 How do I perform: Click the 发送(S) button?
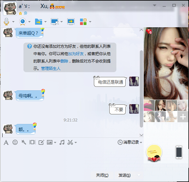pyautogui.click(x=124, y=175)
